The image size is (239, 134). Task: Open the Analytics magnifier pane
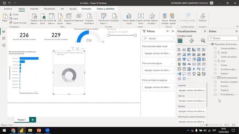click(203, 41)
